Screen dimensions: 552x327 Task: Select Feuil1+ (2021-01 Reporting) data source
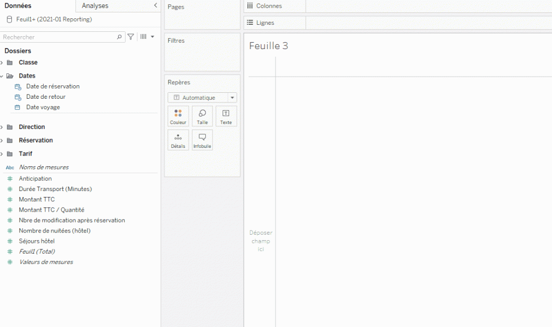(54, 19)
